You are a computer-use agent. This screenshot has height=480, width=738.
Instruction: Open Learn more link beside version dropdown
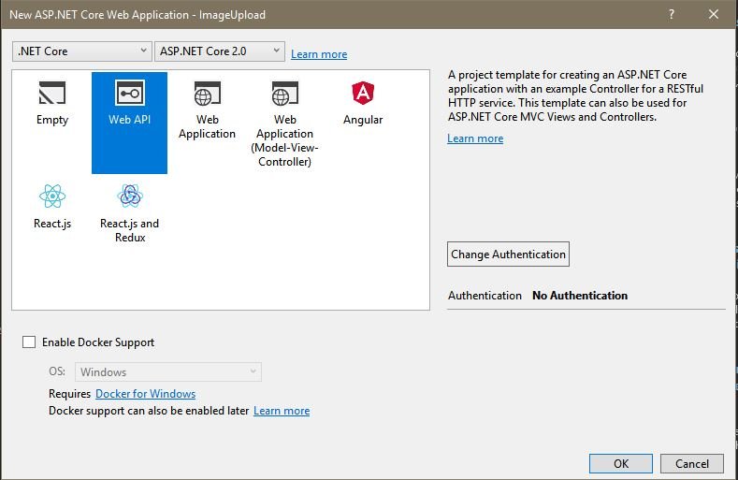click(319, 54)
